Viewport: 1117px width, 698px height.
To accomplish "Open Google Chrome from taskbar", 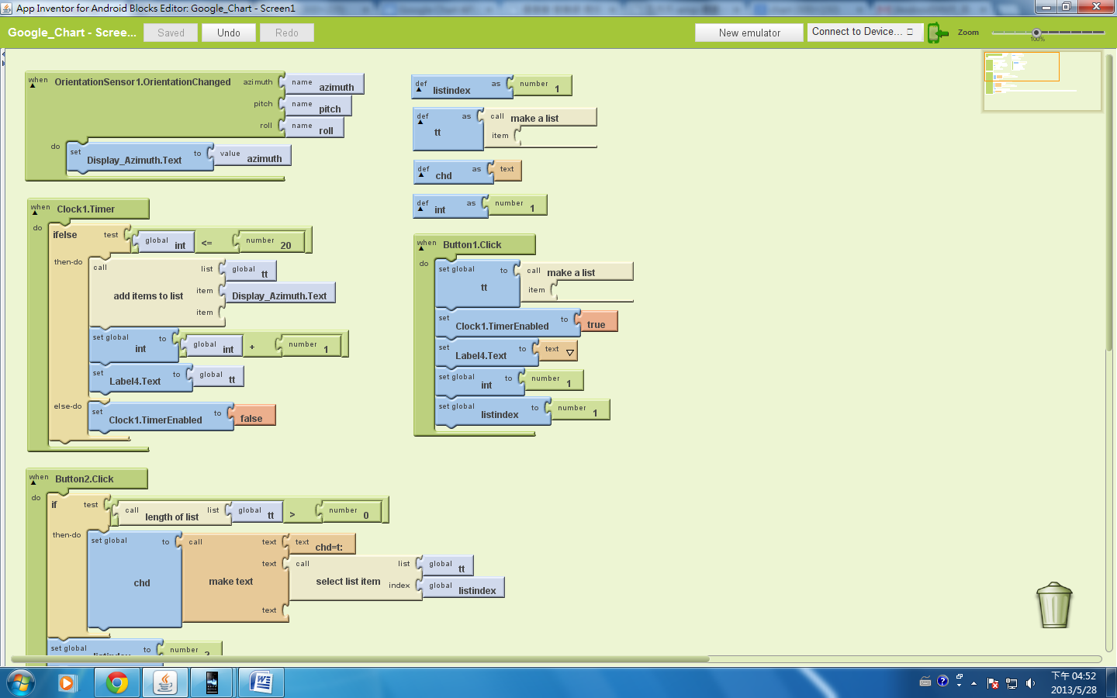I will [x=117, y=683].
